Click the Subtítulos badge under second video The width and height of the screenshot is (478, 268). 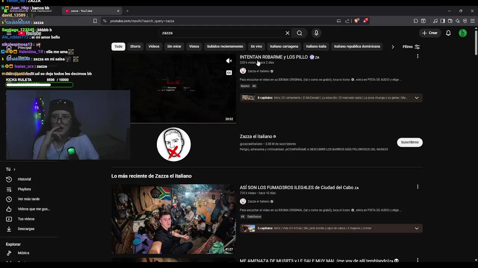point(254,217)
